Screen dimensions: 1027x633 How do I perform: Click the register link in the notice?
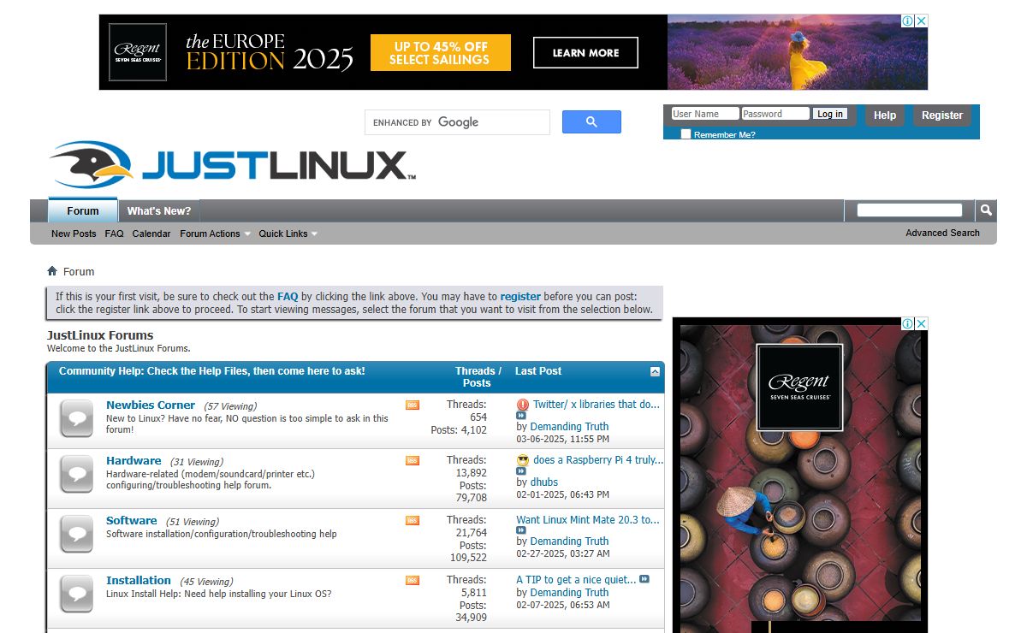[520, 297]
